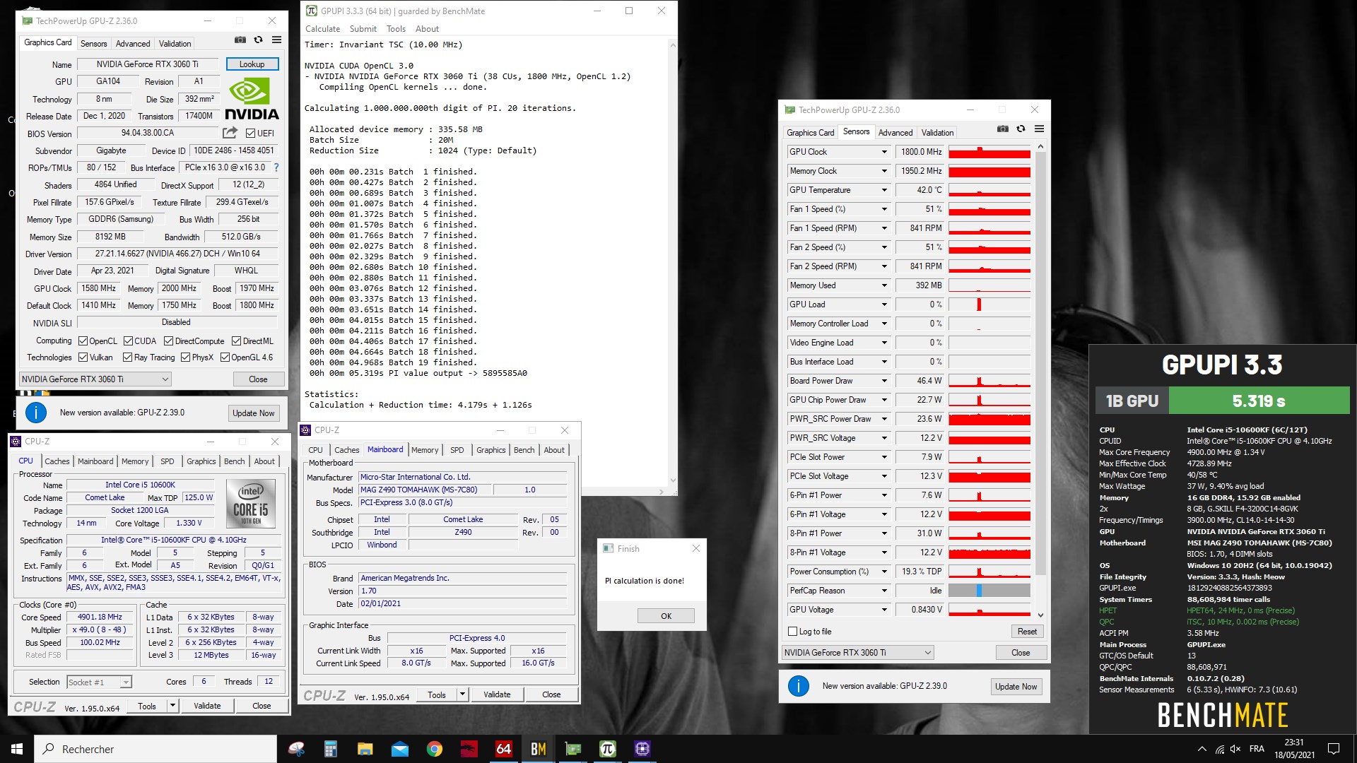The image size is (1357, 763).
Task: Open Windows Start menu
Action: pos(17,749)
